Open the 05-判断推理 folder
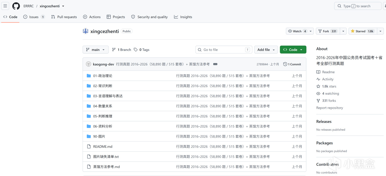The height and width of the screenshot is (176, 386). tap(103, 116)
